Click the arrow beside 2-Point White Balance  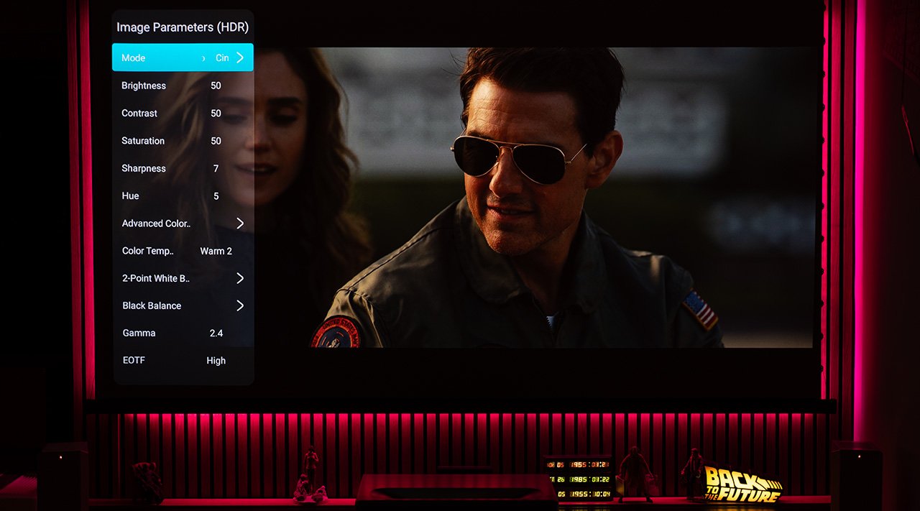[x=240, y=278]
